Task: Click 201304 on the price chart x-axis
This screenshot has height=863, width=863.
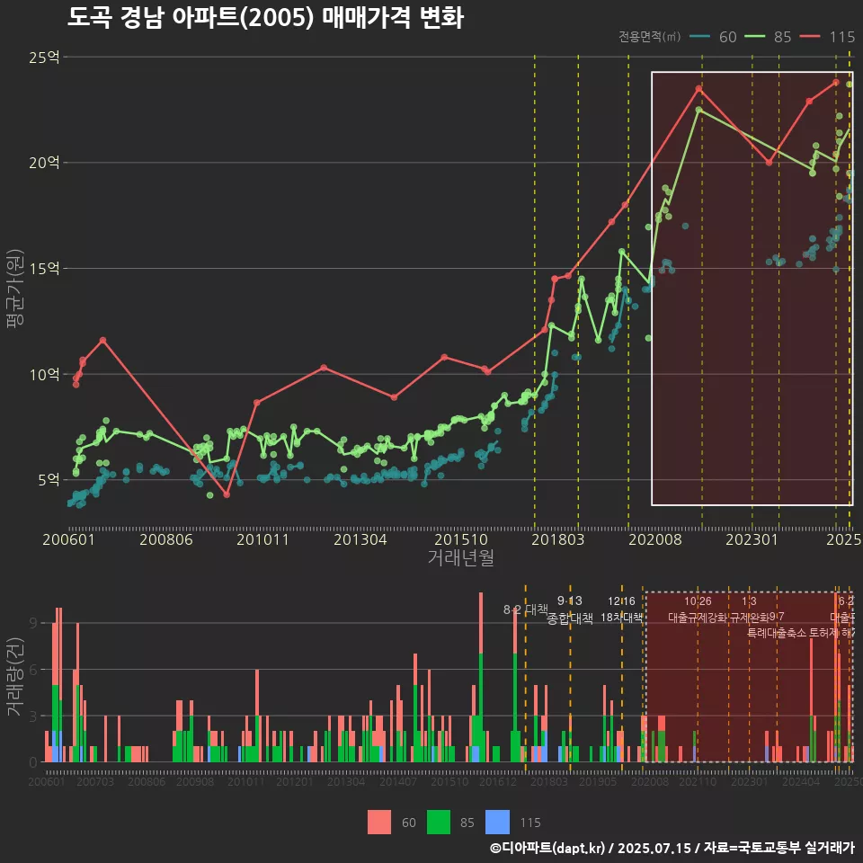Action: [360, 539]
